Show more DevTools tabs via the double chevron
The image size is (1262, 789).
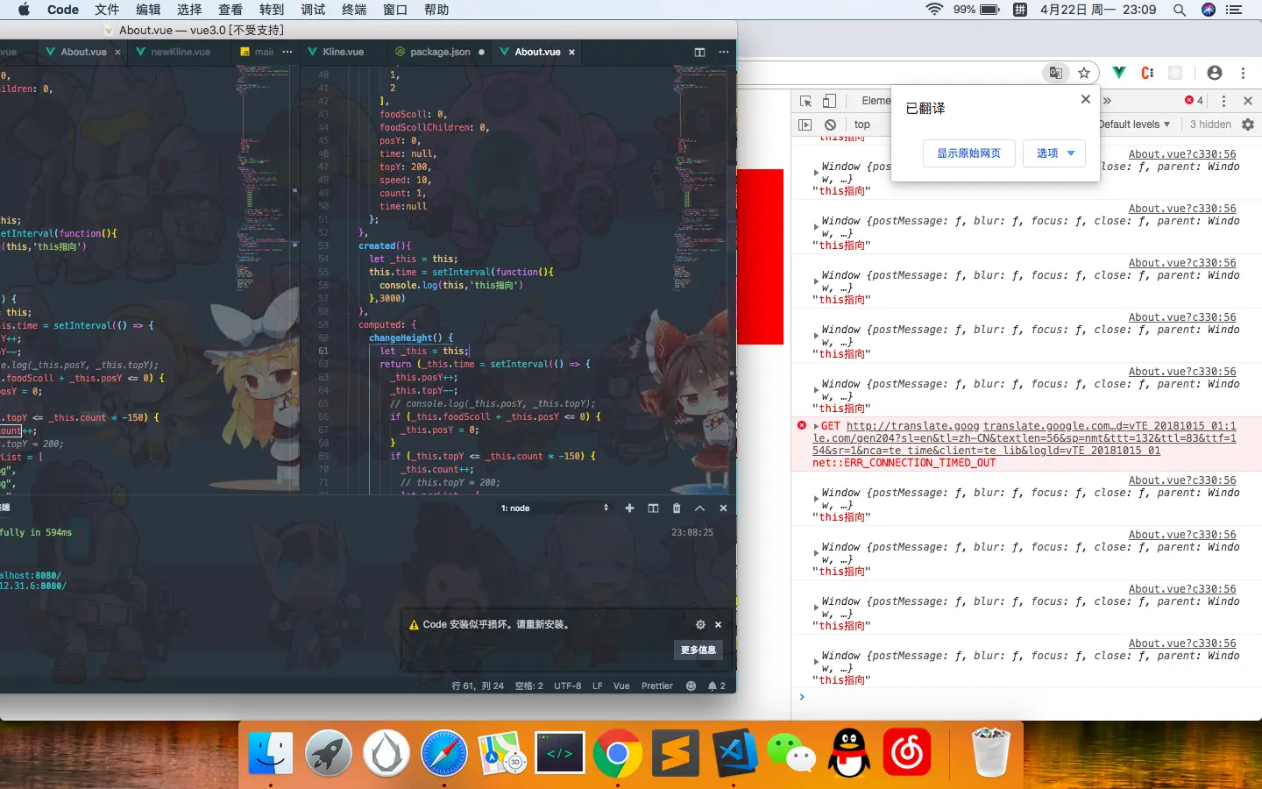(x=1107, y=101)
